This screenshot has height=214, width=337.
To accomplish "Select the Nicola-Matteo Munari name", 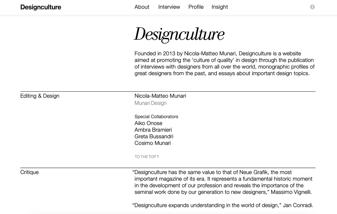I will pos(160,96).
